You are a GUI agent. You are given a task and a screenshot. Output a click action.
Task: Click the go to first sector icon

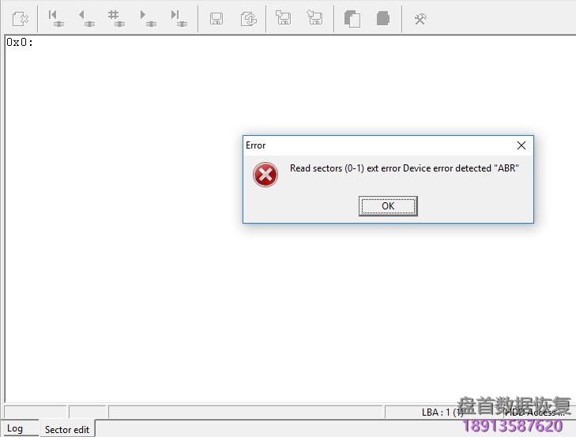(x=56, y=19)
